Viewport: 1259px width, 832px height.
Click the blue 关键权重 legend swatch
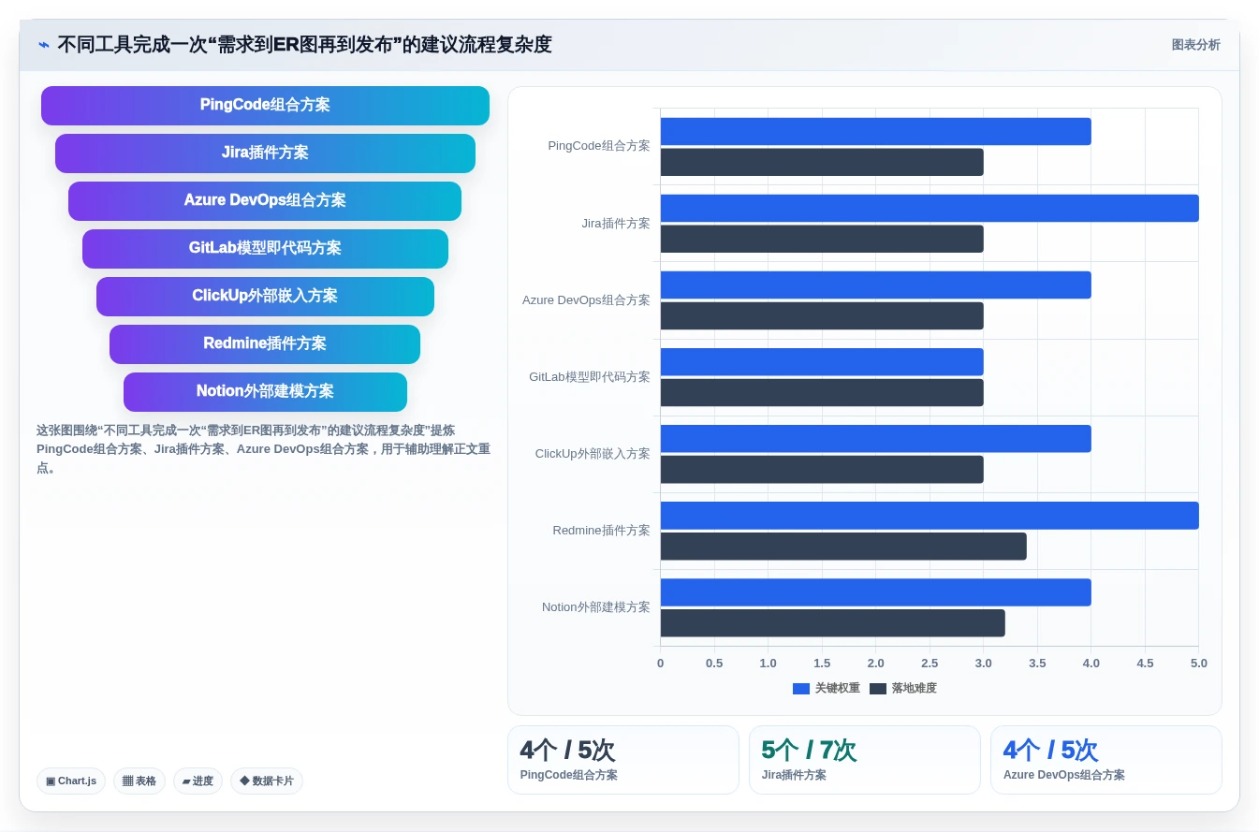click(x=801, y=688)
